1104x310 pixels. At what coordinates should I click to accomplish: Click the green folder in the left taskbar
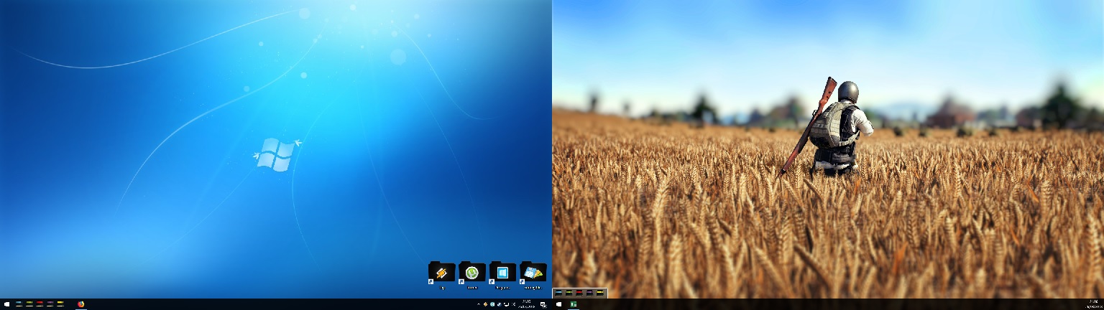29,304
